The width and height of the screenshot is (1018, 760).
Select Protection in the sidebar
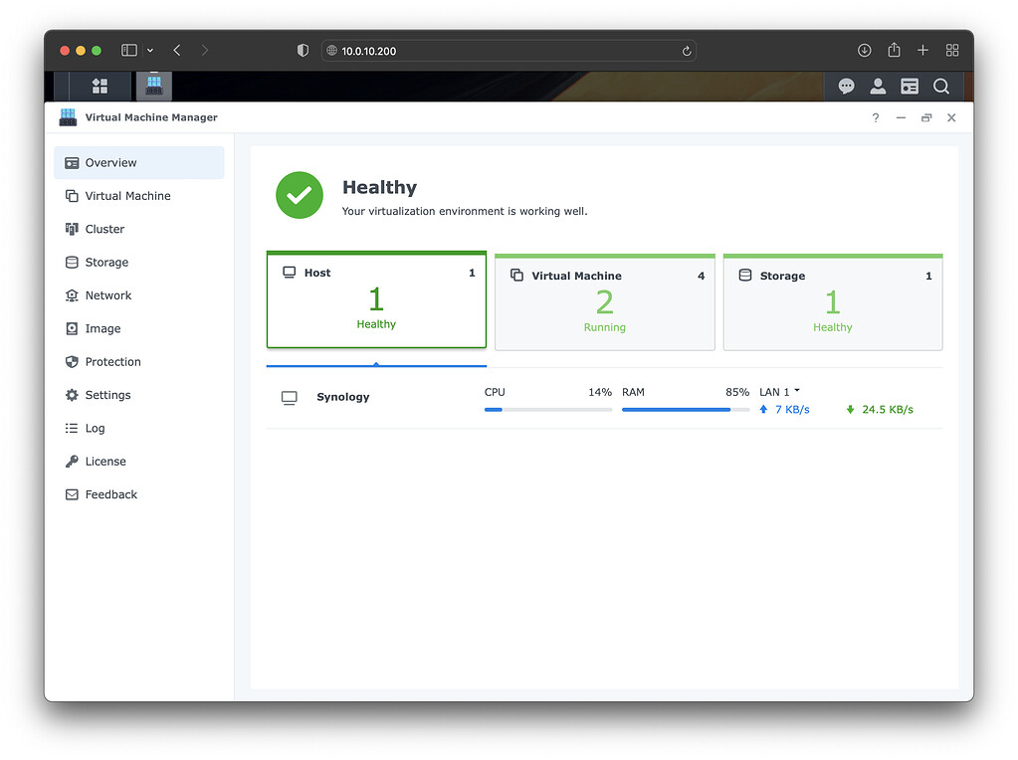111,361
